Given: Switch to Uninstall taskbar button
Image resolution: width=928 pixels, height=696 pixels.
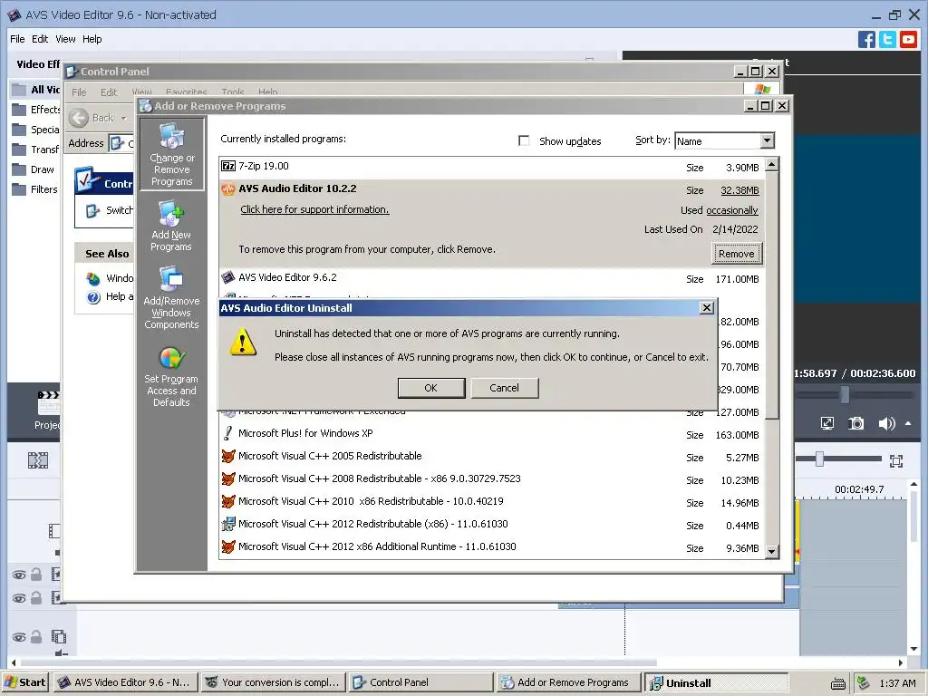Looking at the screenshot, I should [717, 682].
